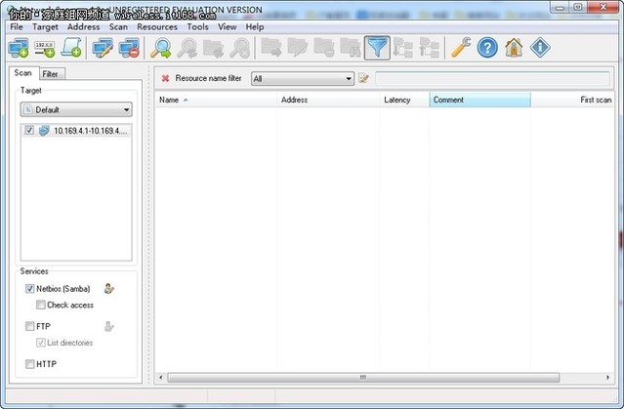Start scan with the magnifying glass icon
This screenshot has height=409, width=624.
[x=161, y=47]
